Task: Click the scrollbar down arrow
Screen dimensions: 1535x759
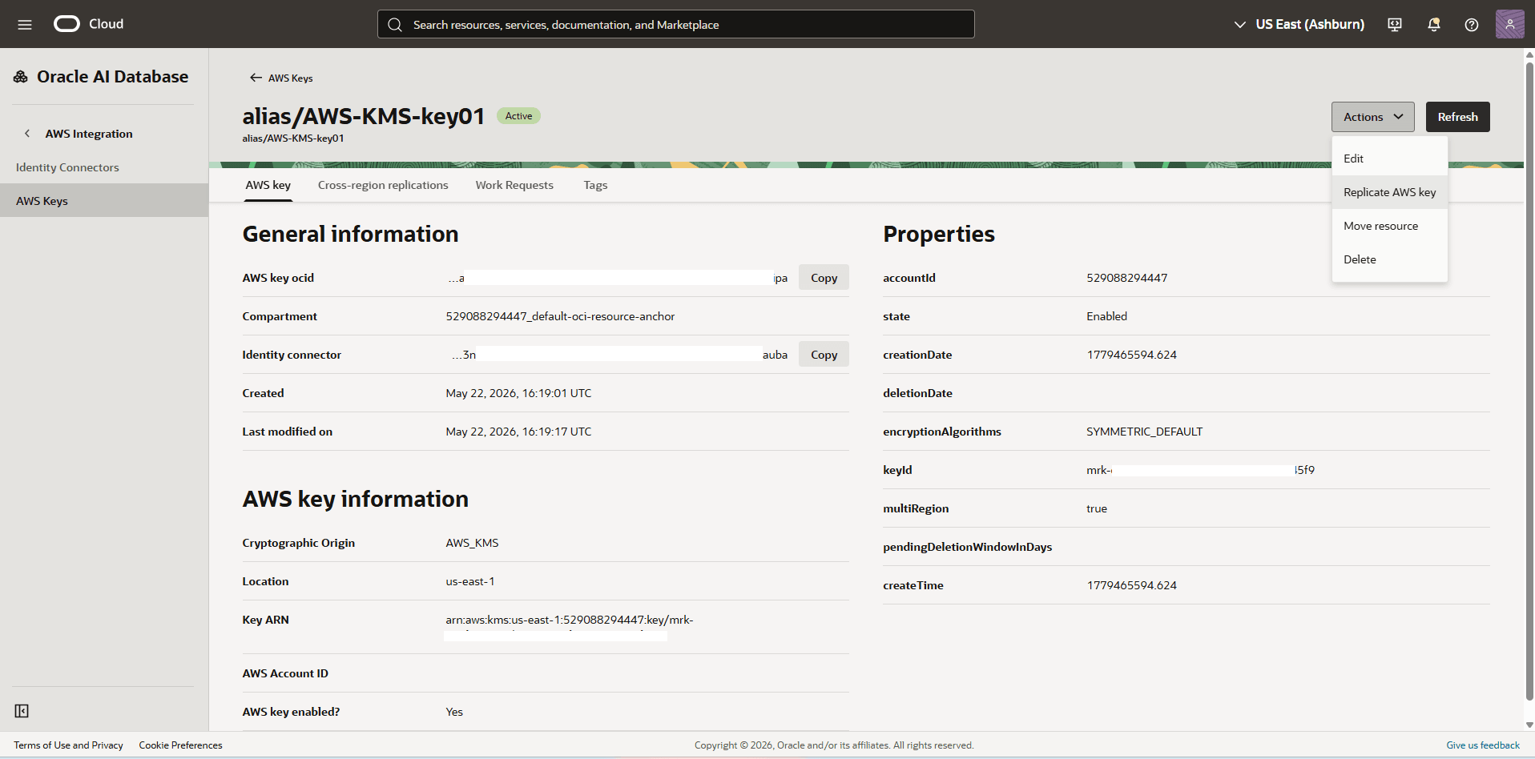Action: tap(1529, 725)
